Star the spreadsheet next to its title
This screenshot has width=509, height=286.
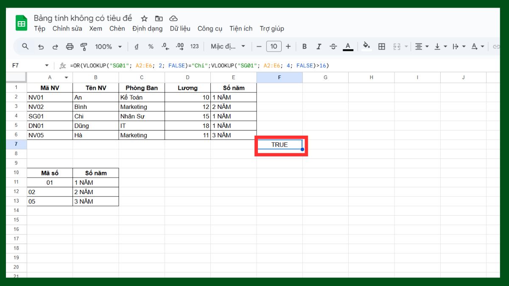pos(144,18)
